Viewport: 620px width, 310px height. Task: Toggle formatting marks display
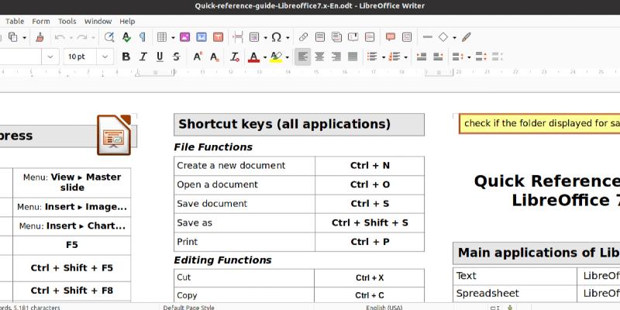pyautogui.click(x=142, y=36)
